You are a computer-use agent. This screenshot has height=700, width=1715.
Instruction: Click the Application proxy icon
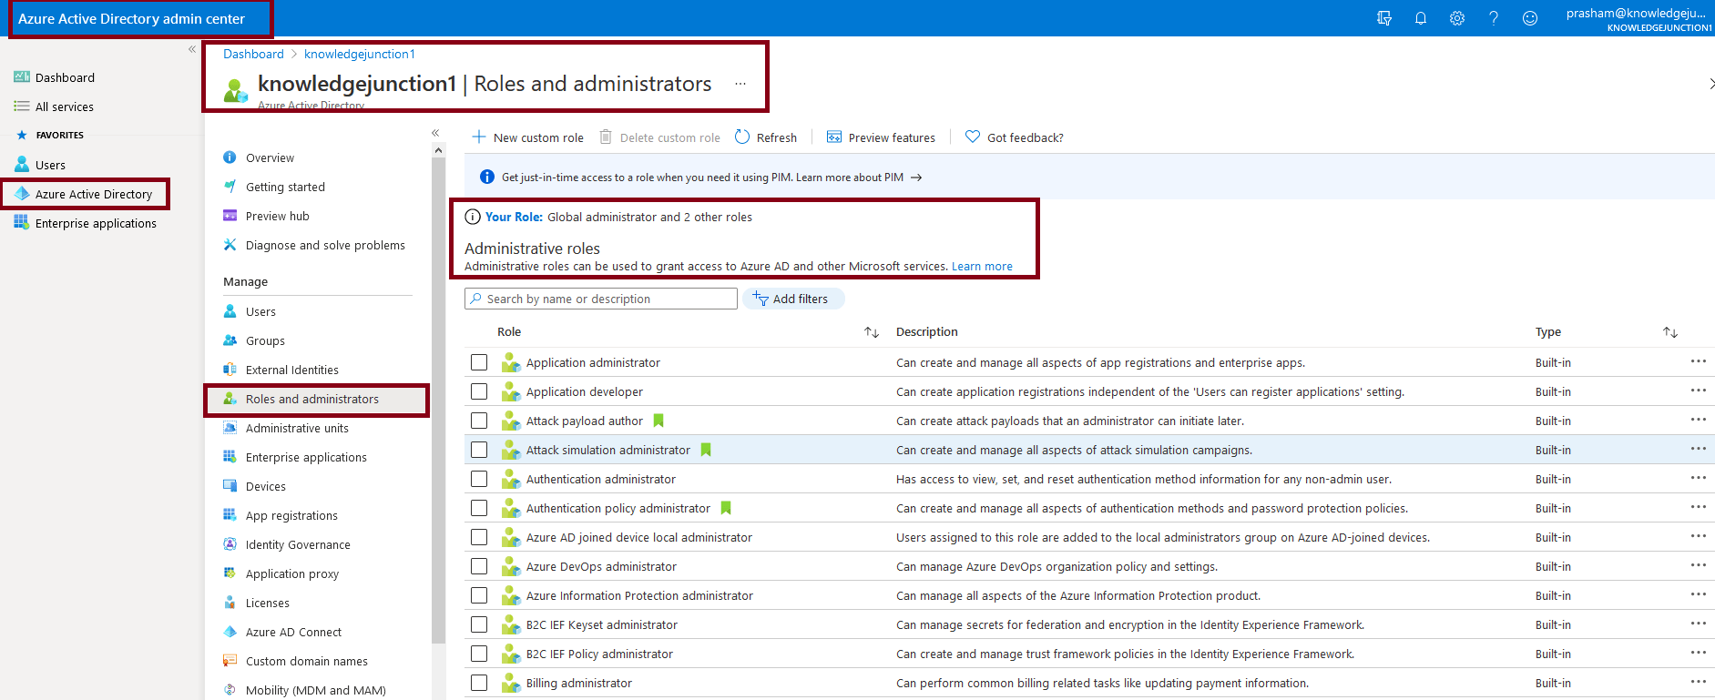click(230, 573)
